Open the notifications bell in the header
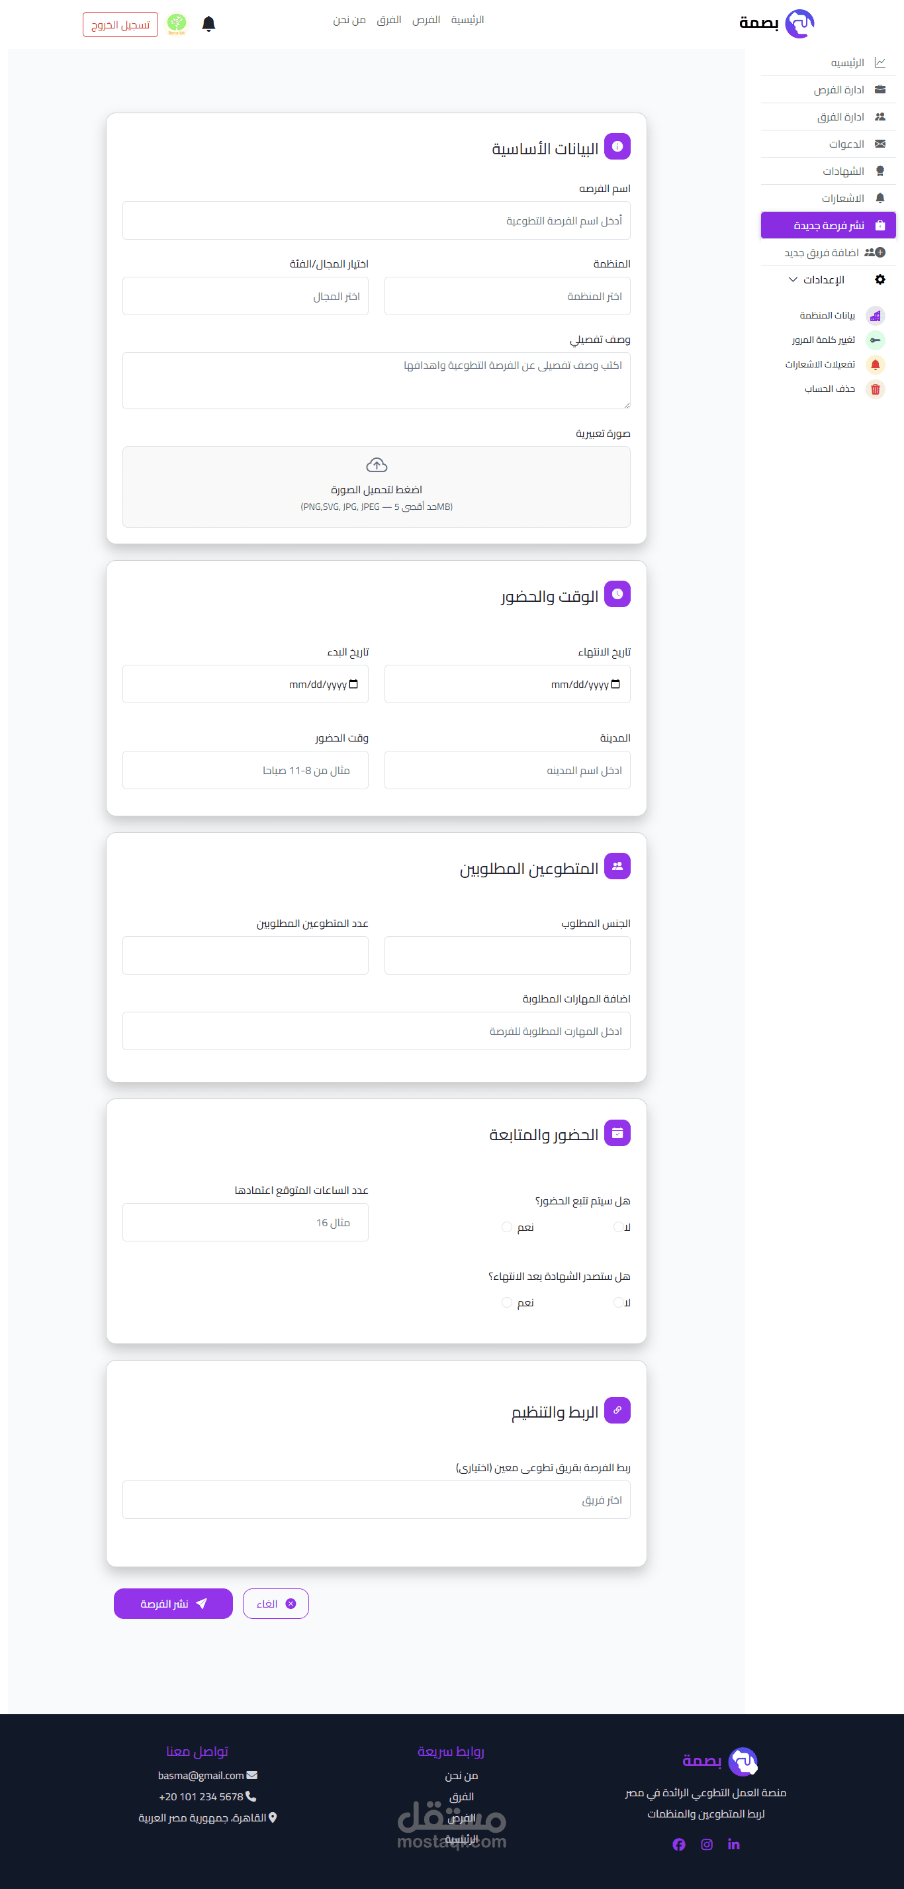 pyautogui.click(x=208, y=24)
